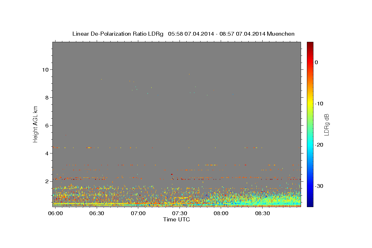Click the 07:00 time tick label
Screen dimensions: 372x248
point(138,213)
